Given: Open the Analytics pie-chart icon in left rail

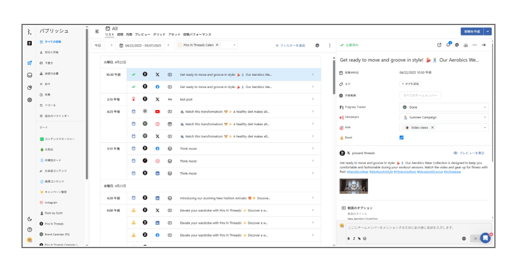Looking at the screenshot, I should tap(29, 87).
